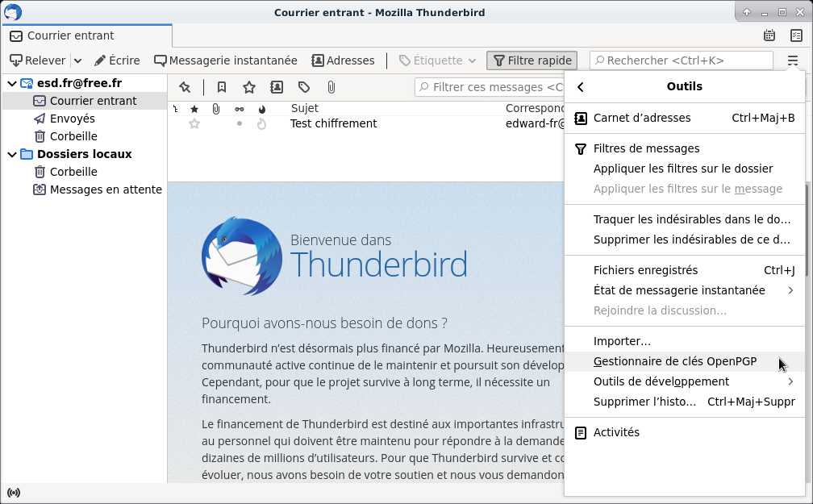Switch to the Courrier entrant tab
Screen dimensions: 813x504
87,35
